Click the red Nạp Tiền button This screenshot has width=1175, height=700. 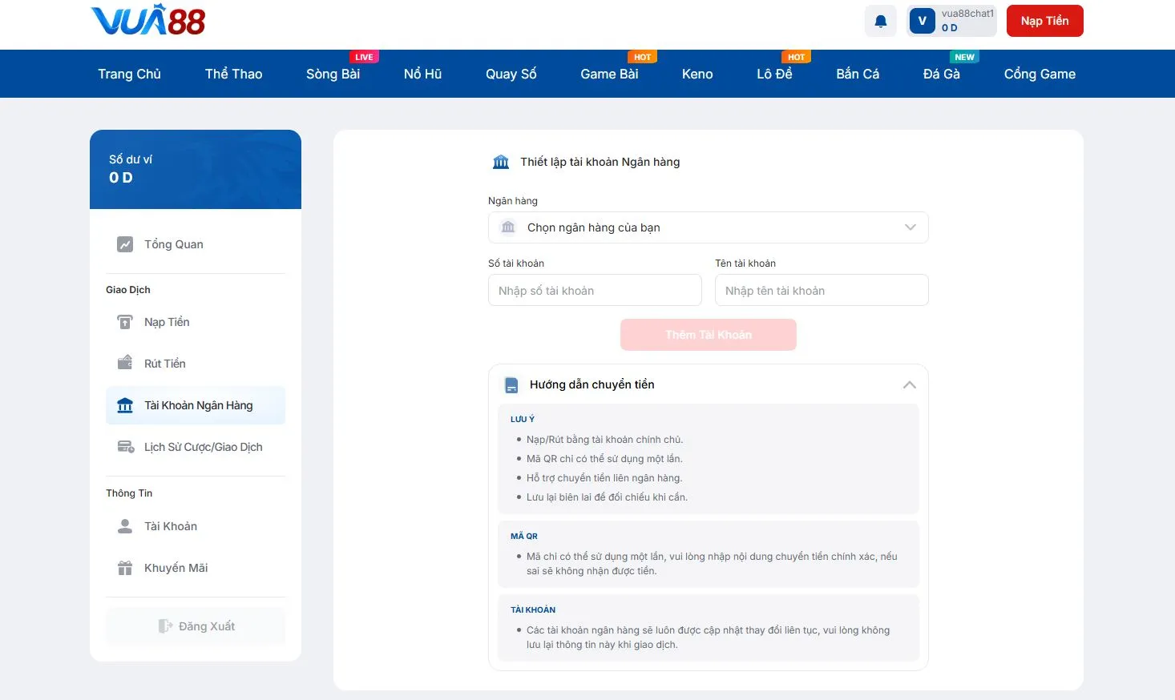pyautogui.click(x=1044, y=20)
